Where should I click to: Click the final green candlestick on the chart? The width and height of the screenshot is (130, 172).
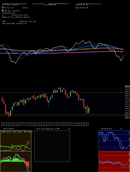89,110
